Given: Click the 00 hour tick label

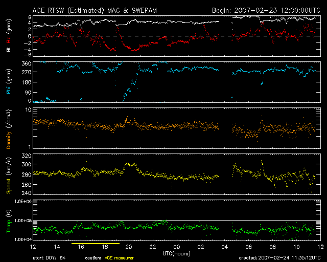Looking at the screenshot, I should coord(177,248).
